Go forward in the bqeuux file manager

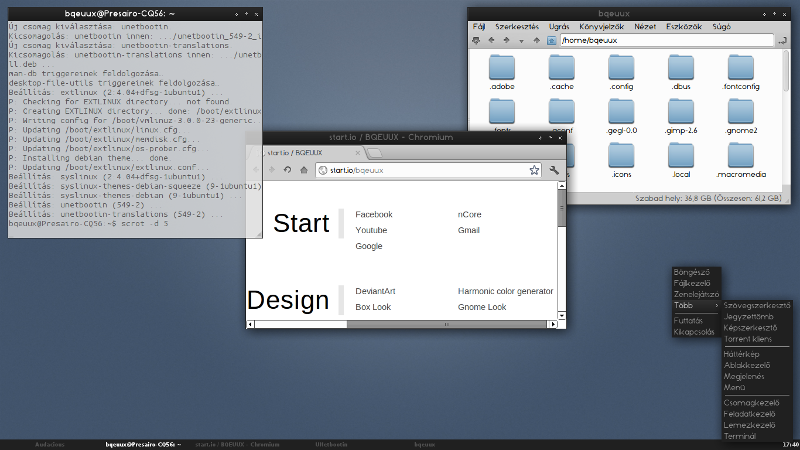pos(507,40)
